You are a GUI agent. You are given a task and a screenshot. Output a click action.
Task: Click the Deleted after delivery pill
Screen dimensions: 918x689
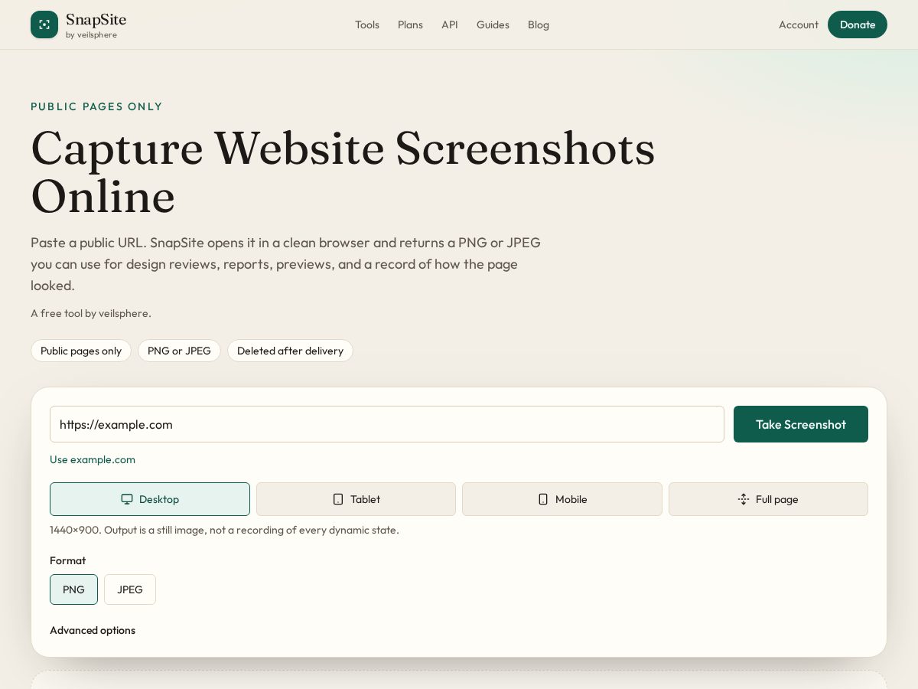[290, 351]
